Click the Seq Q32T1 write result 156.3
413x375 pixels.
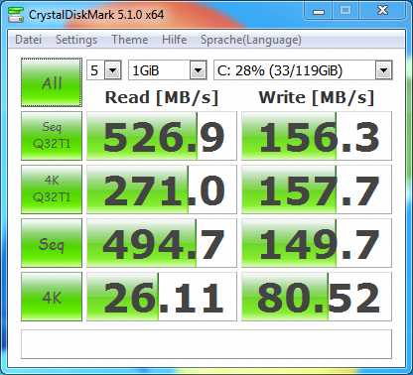click(317, 136)
